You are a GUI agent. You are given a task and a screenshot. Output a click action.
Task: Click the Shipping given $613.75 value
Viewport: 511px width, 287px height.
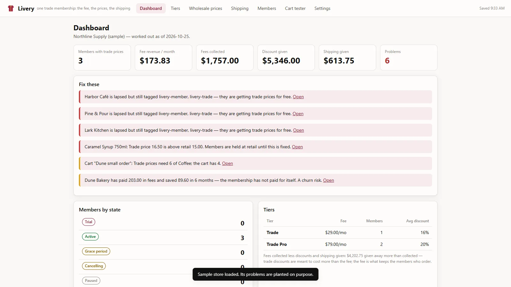[x=339, y=61]
